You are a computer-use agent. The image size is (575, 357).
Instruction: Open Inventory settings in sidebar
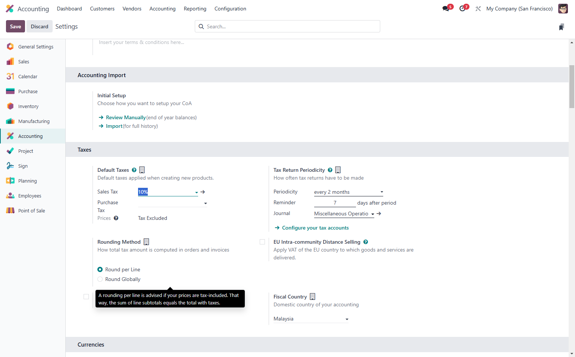click(33, 106)
